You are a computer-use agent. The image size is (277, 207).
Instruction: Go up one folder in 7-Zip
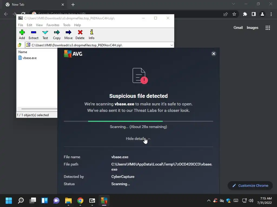pyautogui.click(x=20, y=45)
